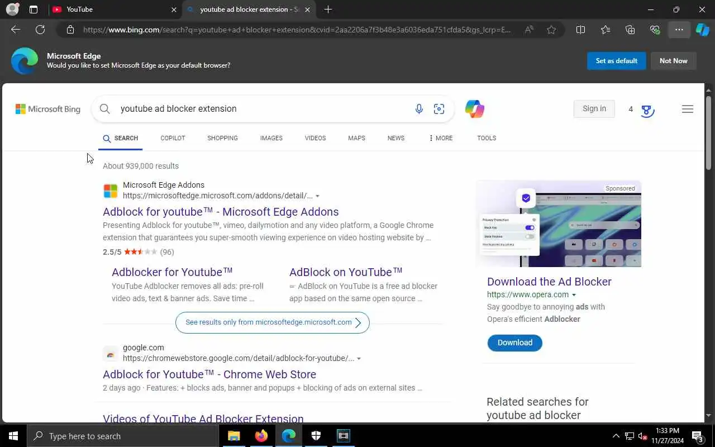This screenshot has height=447, width=715.
Task: Launch Firefox from taskbar
Action: (261, 436)
